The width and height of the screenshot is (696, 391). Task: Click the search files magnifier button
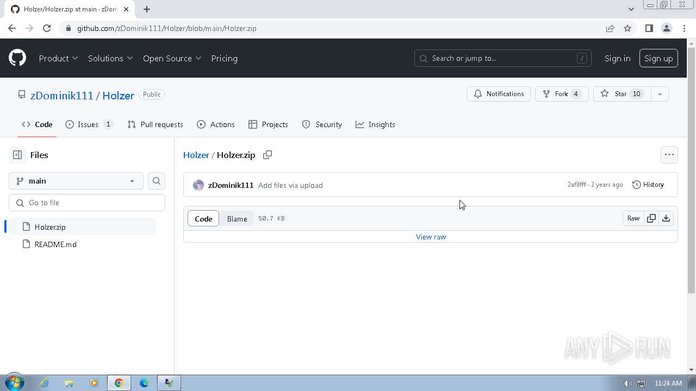[157, 181]
